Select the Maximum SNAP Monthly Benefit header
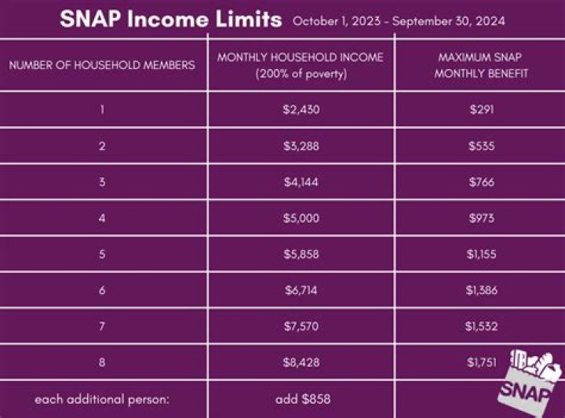This screenshot has height=418, width=565. point(480,66)
